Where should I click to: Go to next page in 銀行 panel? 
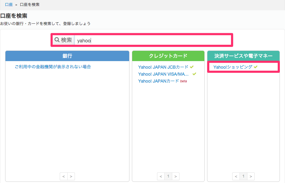[x=71, y=176]
